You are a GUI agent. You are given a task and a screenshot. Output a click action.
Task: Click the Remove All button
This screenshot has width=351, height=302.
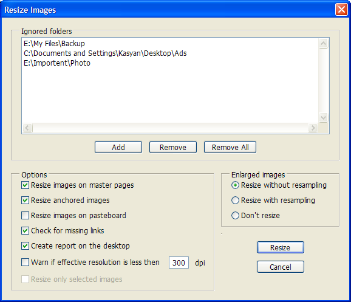(230, 147)
